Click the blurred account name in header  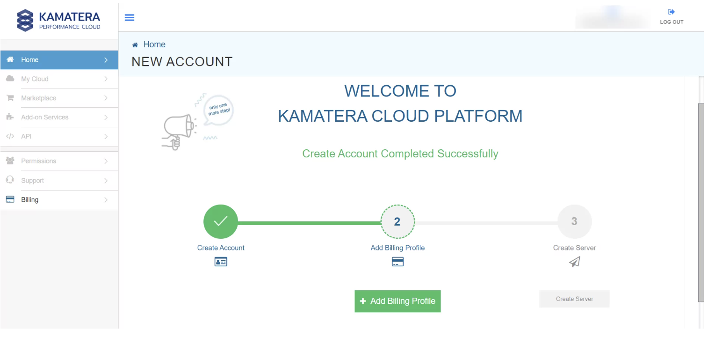click(x=612, y=17)
